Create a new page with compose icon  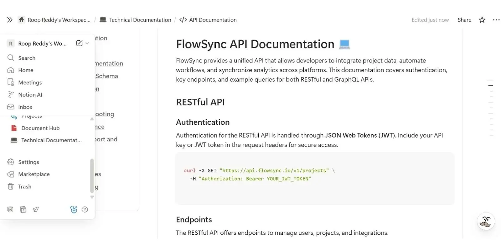click(x=79, y=43)
